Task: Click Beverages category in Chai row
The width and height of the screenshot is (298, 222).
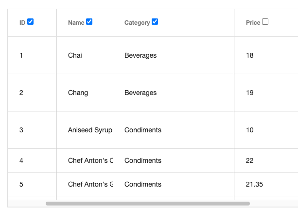Action: 140,55
